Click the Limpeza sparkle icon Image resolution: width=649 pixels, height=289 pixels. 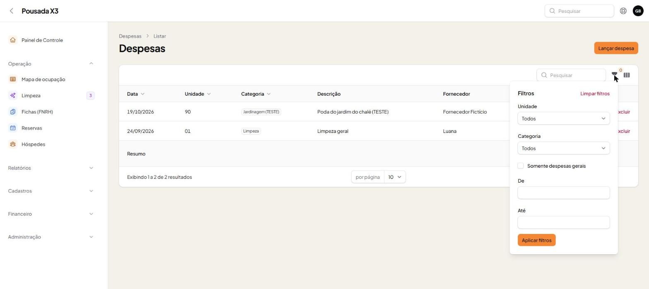point(13,96)
